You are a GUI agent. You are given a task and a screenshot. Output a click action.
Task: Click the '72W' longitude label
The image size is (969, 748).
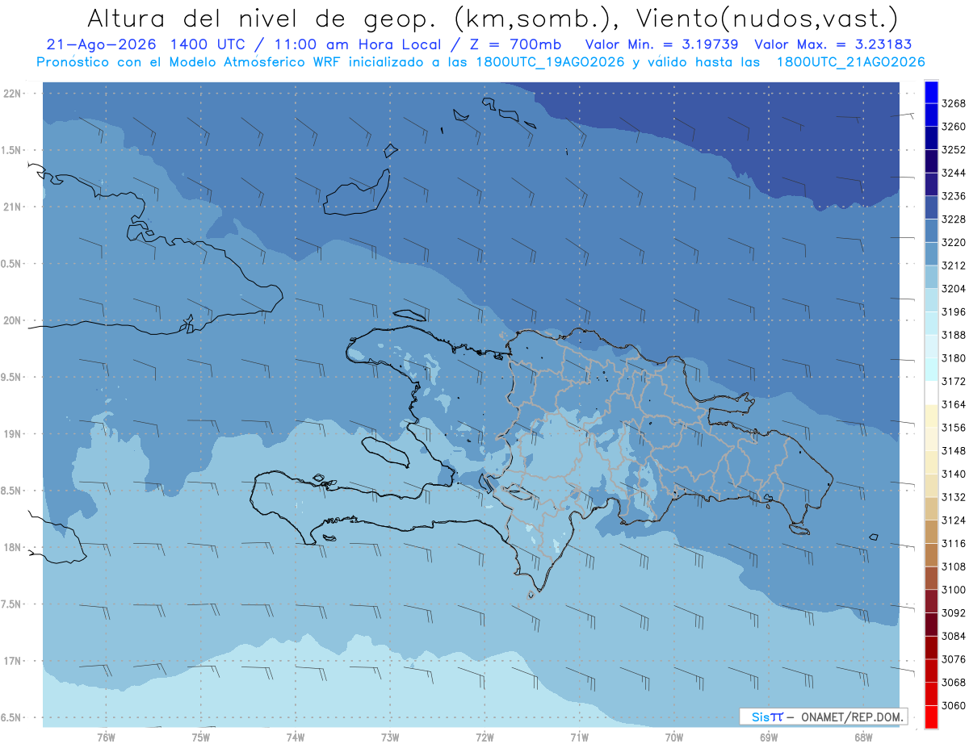(x=484, y=738)
